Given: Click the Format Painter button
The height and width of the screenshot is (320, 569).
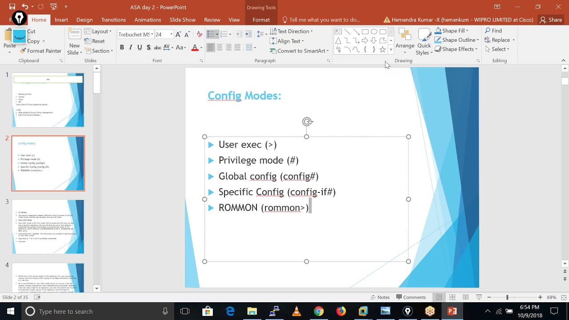Looking at the screenshot, I should 40,51.
